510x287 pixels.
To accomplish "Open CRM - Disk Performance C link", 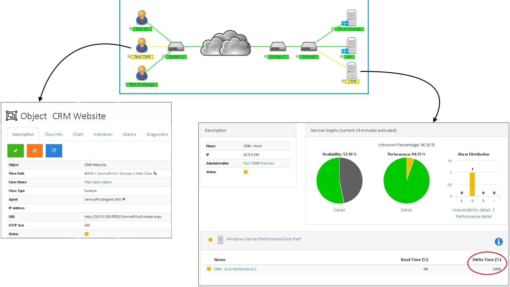I will [x=235, y=269].
